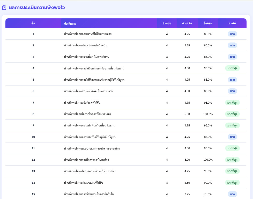This screenshot has width=253, height=199.
Task: Click the ผลการประเมินความพึงพอใจ heading
Action: tap(36, 8)
